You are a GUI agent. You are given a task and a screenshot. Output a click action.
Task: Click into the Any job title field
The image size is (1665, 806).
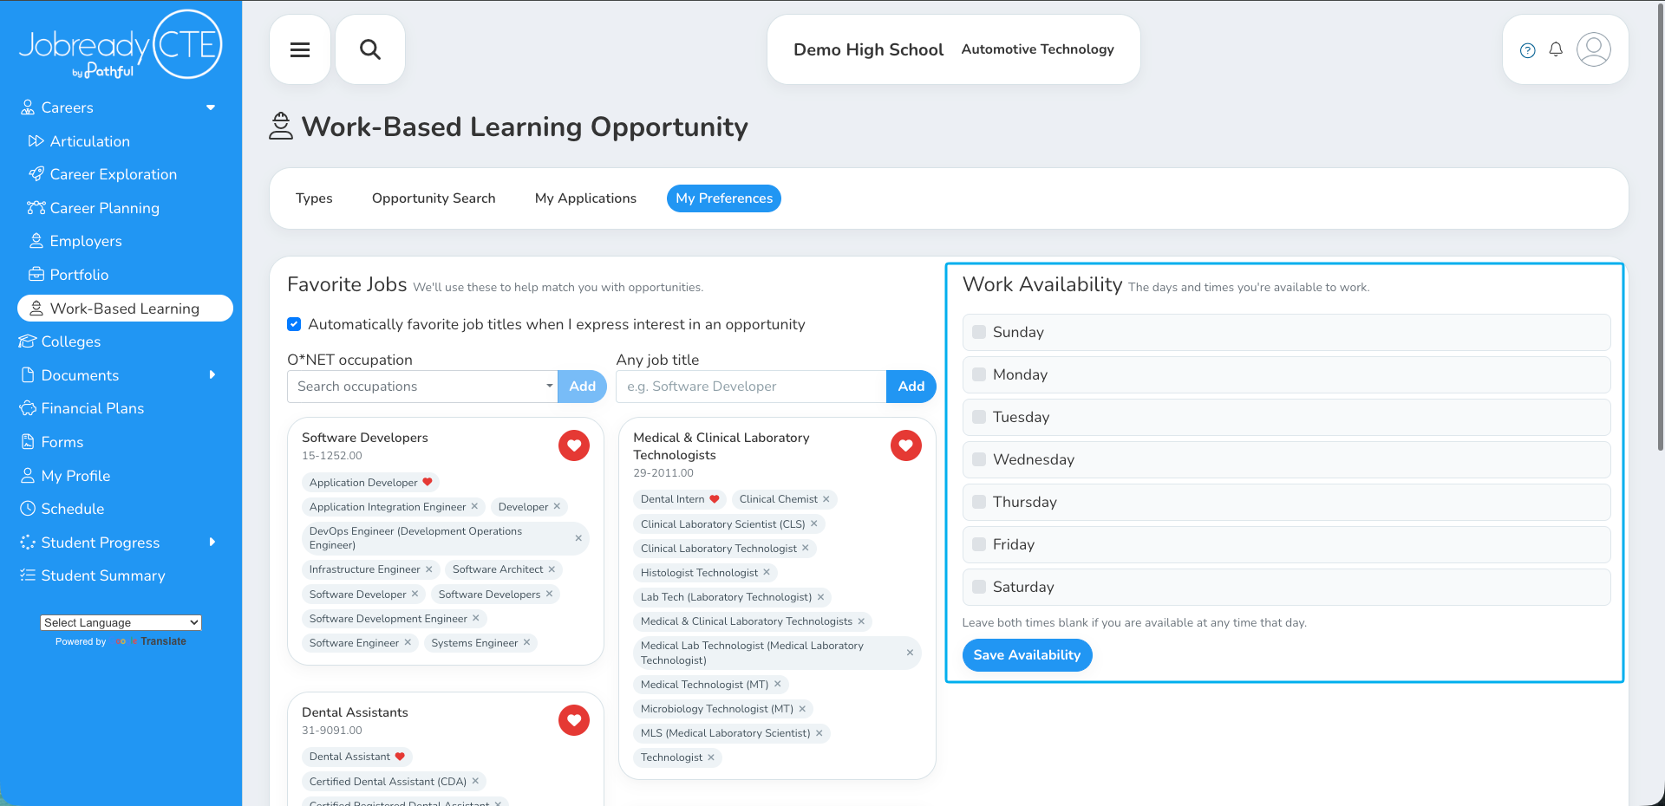click(751, 387)
